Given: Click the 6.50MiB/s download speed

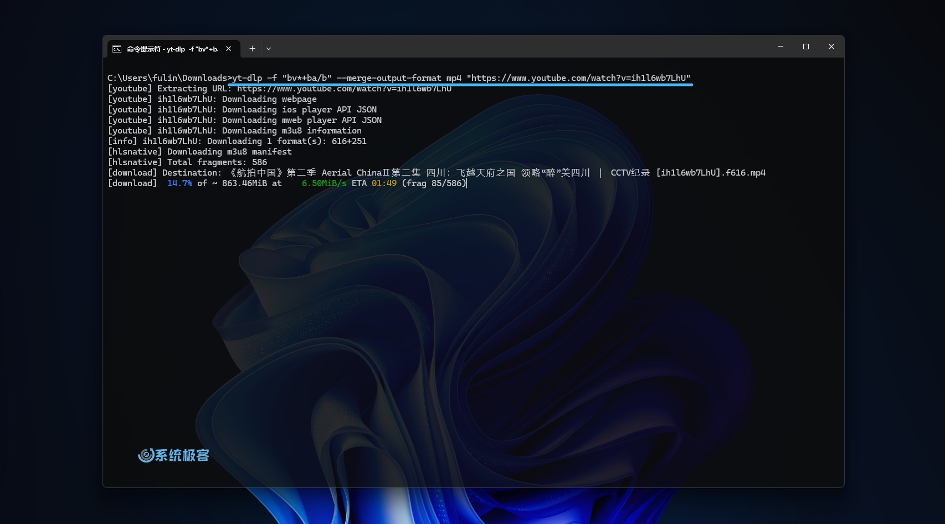Looking at the screenshot, I should click(324, 183).
